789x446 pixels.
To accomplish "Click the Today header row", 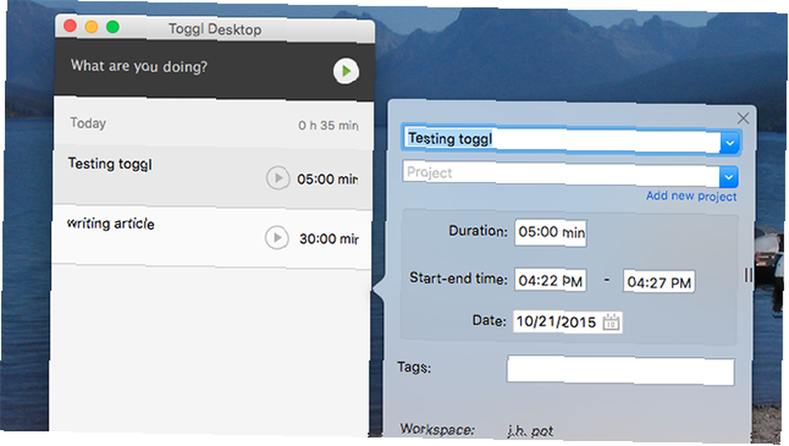I will click(213, 124).
